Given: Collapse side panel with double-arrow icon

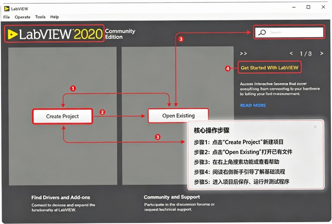Looking at the screenshot, I should (x=243, y=53).
